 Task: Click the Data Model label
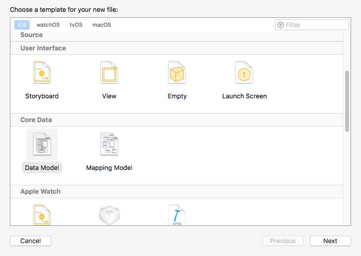(42, 168)
